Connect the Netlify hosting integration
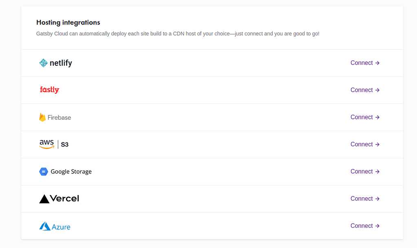Screen dimensions: 417x248 [365, 63]
